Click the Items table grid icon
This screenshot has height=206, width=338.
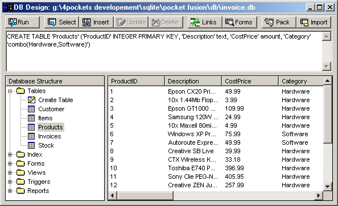point(31,118)
